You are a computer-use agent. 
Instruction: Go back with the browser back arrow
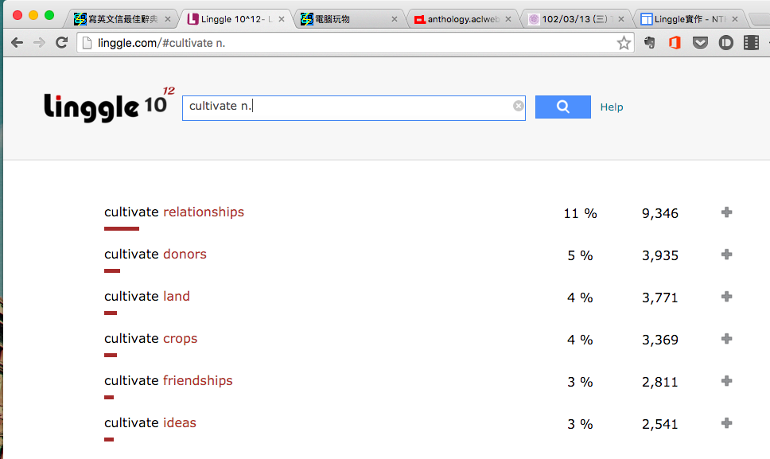coord(17,43)
